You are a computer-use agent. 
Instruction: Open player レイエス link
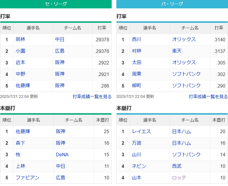point(141,131)
